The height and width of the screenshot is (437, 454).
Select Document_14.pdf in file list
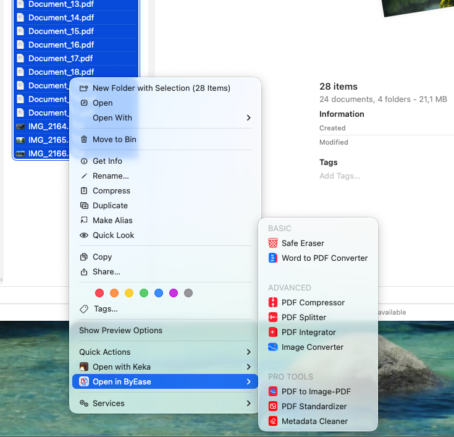point(76,18)
